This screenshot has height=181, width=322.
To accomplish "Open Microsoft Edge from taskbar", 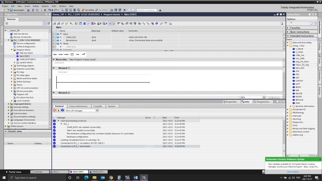I will pos(86,177).
